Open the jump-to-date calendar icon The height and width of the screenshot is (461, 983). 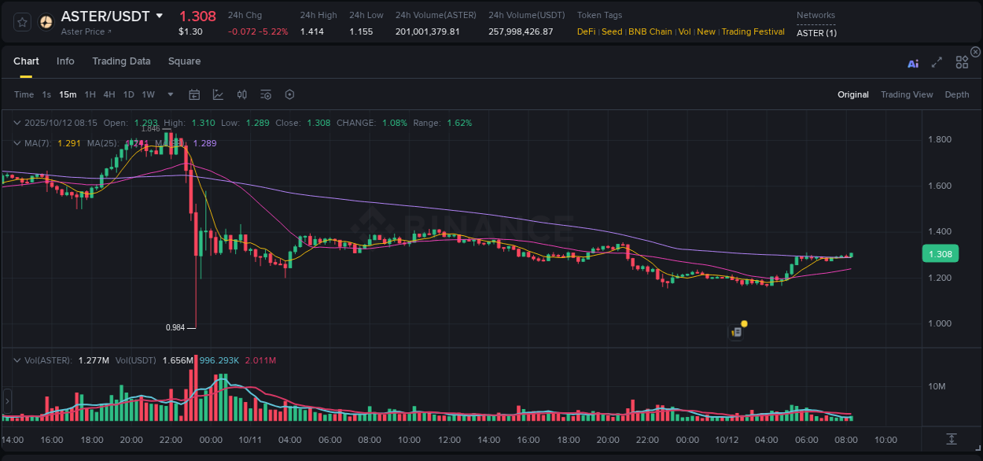pyautogui.click(x=194, y=94)
